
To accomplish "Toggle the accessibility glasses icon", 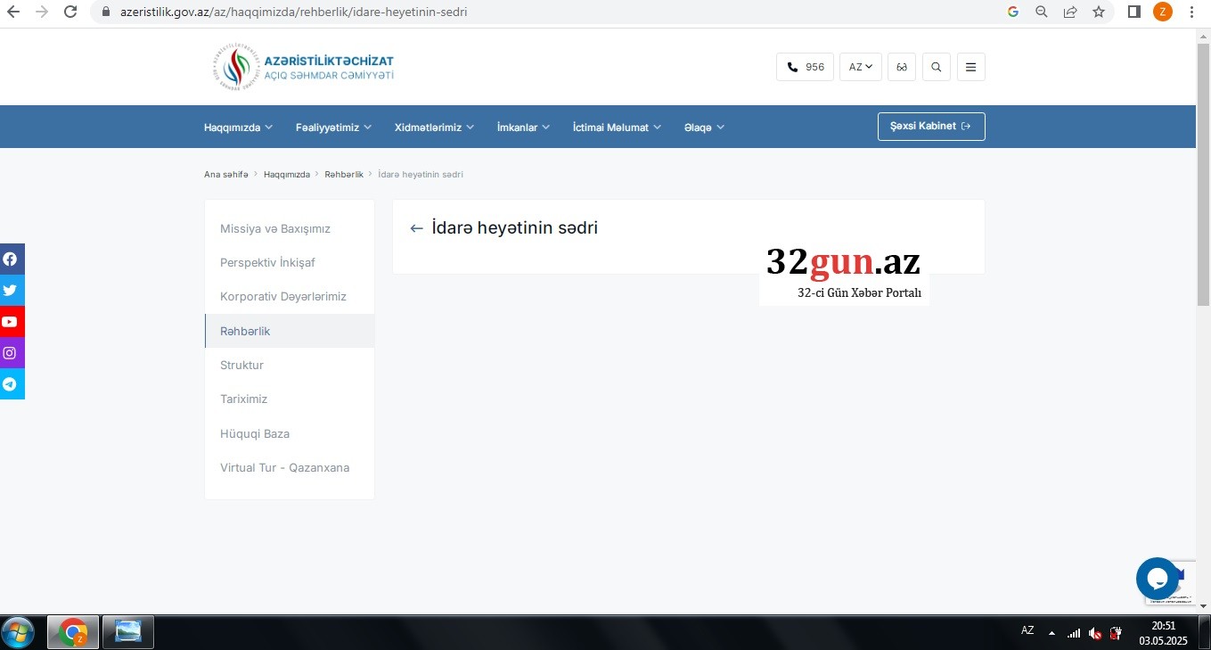I will pos(902,67).
